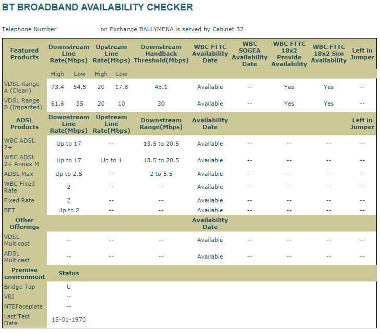380x333 pixels.
Task: Select the ADSL Products section header
Action: 24,123
